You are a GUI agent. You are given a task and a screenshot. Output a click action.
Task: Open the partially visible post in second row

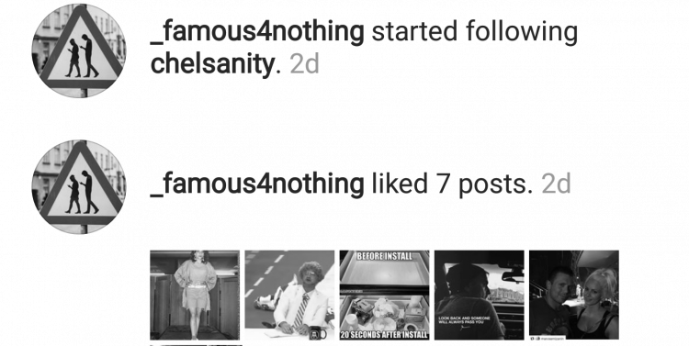[x=196, y=345]
